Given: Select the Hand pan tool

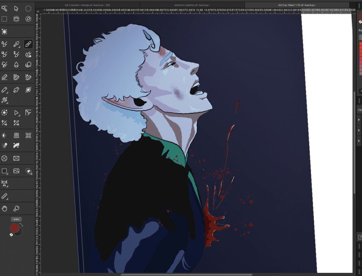Looking at the screenshot, I should click(x=4, y=208).
